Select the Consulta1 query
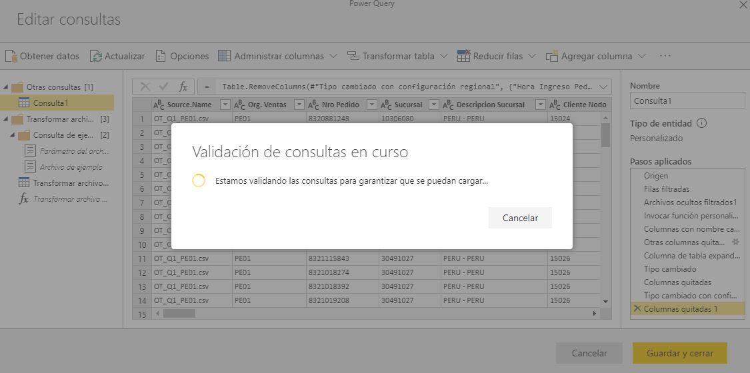The height and width of the screenshot is (373, 750). click(x=57, y=103)
